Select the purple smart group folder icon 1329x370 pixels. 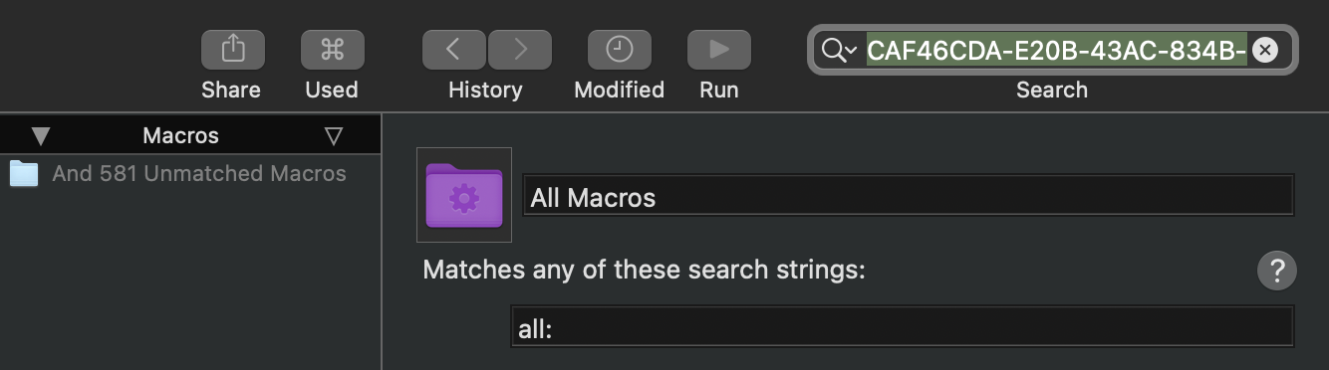point(464,195)
